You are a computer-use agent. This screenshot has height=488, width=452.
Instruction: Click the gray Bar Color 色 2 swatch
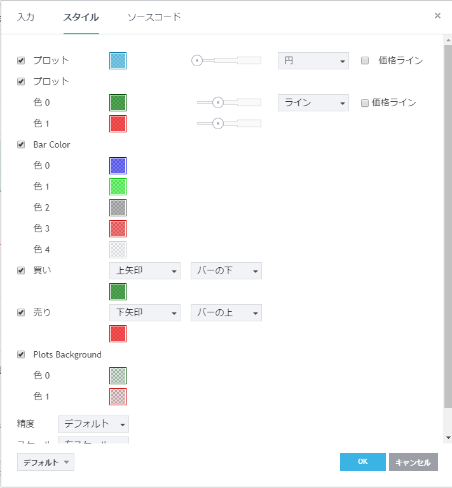tap(118, 207)
